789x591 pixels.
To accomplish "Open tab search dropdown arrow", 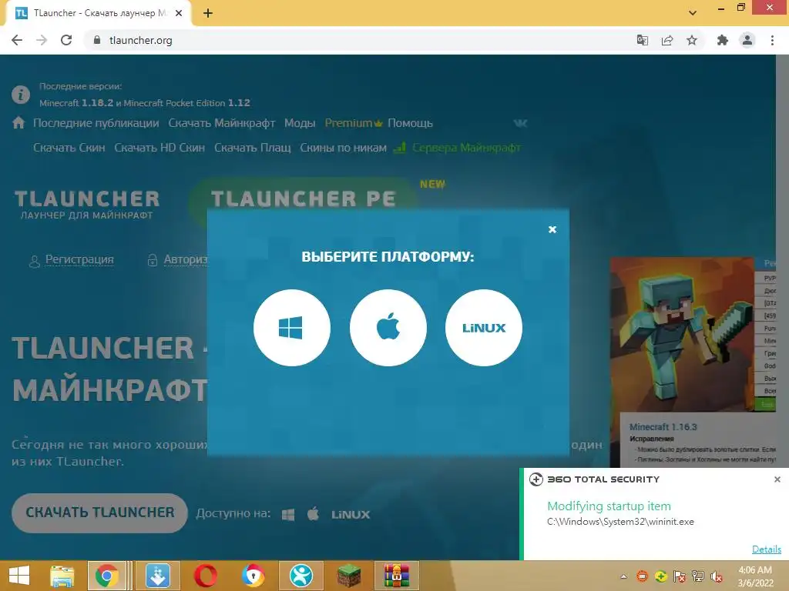I will [693, 13].
